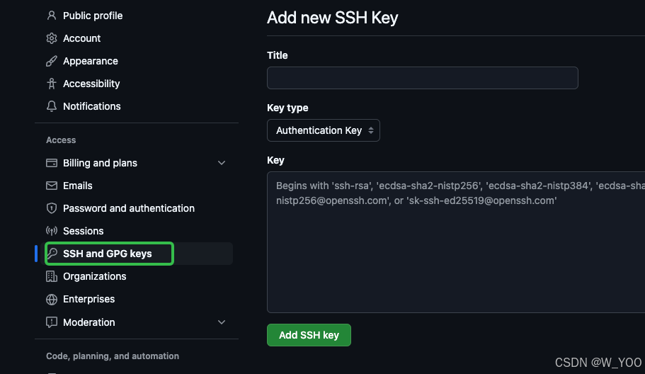Screen dimensions: 645x374
Task: Go to Password and authentication
Action: tap(129, 208)
